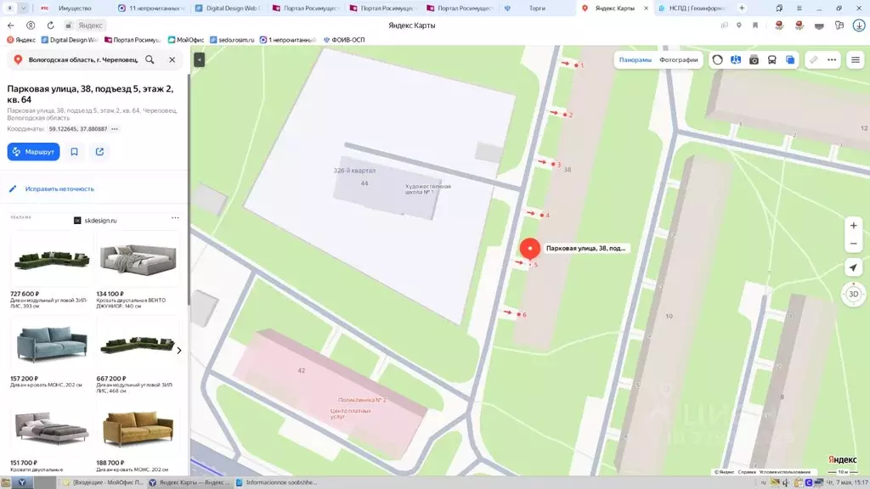This screenshot has height=489, width=870.
Task: Expand the tab group dropdown arrow
Action: click(23, 8)
